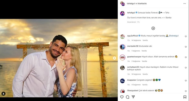Reply to gazetesivasspor comment via Yanıtla
This screenshot has height=101, width=189.
(145, 61)
